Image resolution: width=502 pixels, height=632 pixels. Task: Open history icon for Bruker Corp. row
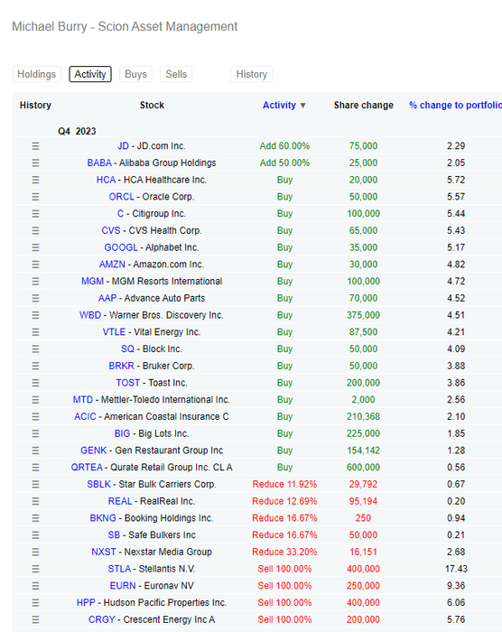pyautogui.click(x=35, y=366)
